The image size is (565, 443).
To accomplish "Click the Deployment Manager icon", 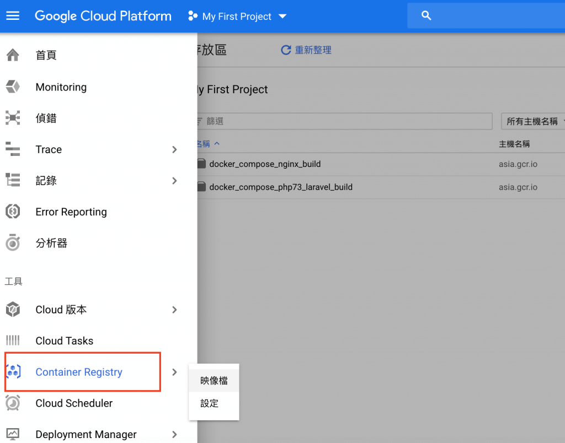I will (13, 434).
